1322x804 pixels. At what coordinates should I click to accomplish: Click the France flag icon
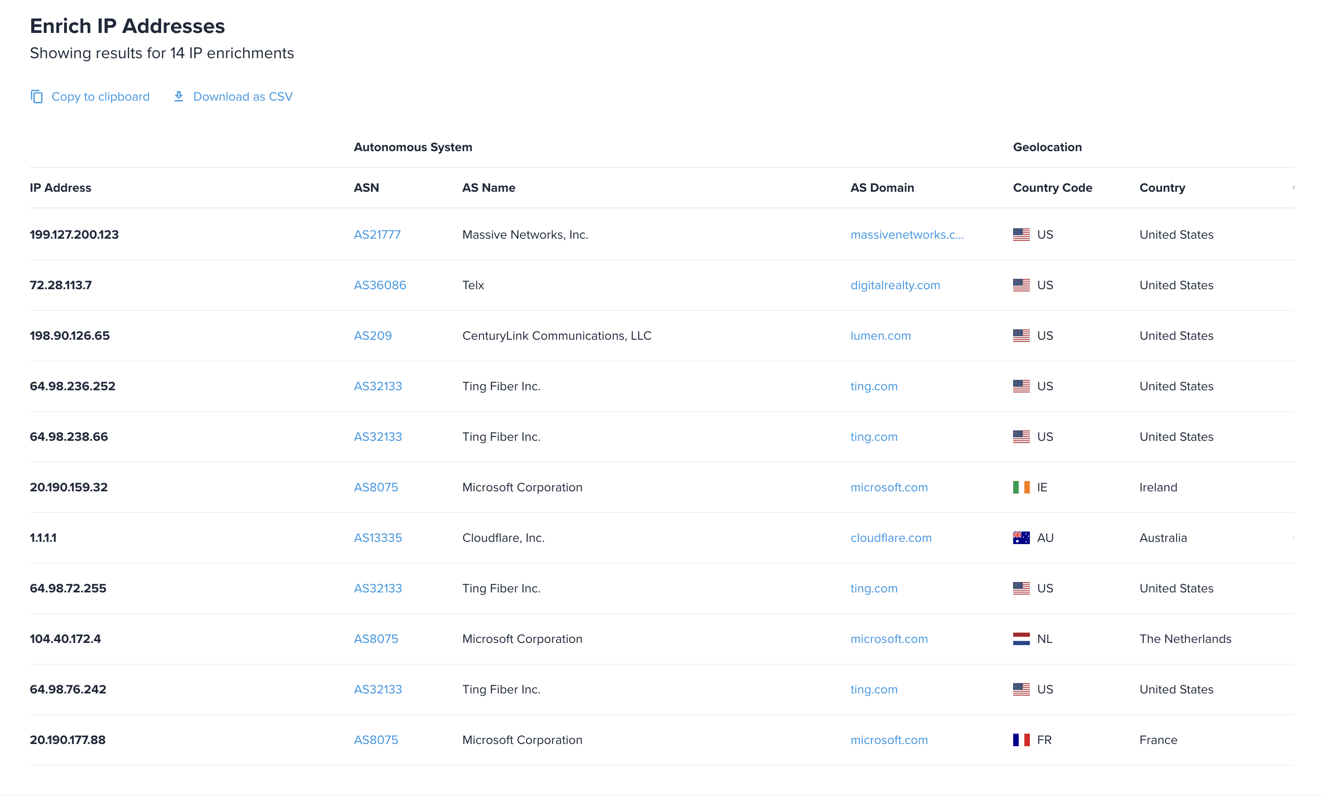[1021, 739]
